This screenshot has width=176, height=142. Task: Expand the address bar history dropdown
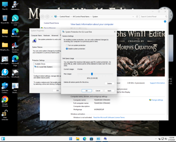pyautogui.click(x=133, y=17)
